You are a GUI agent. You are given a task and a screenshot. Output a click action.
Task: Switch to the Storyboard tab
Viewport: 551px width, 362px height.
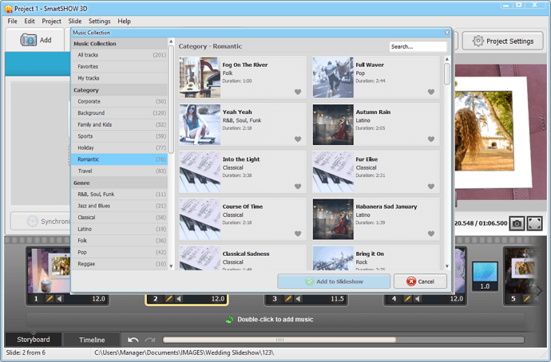tap(34, 340)
